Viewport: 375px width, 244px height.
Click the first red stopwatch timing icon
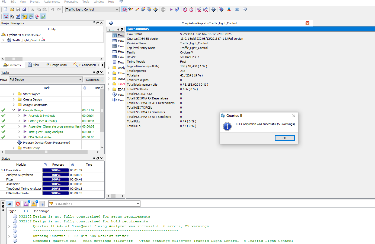click(185, 9)
